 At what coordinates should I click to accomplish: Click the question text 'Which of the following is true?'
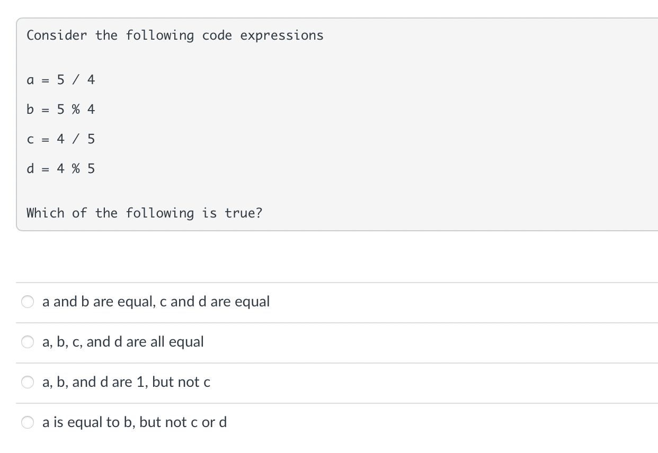click(145, 213)
